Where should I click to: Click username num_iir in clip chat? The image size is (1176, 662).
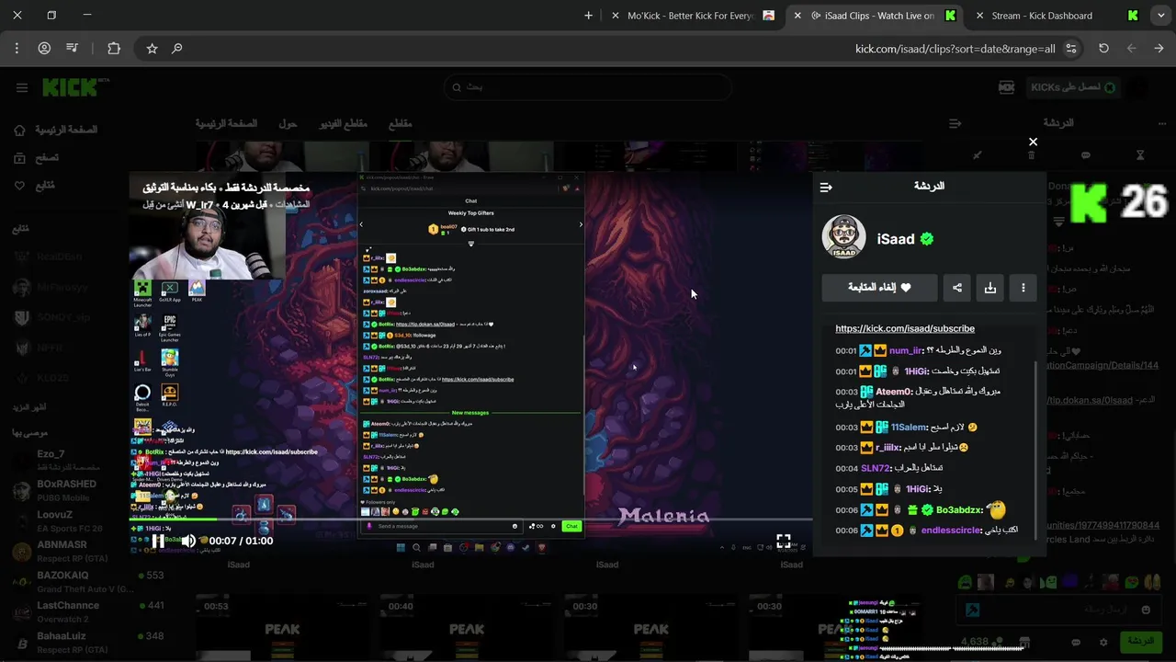(906, 350)
